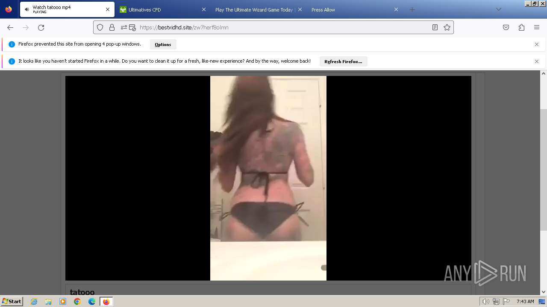Click the scrollbar down arrow
Image resolution: width=547 pixels, height=307 pixels.
pos(543,292)
